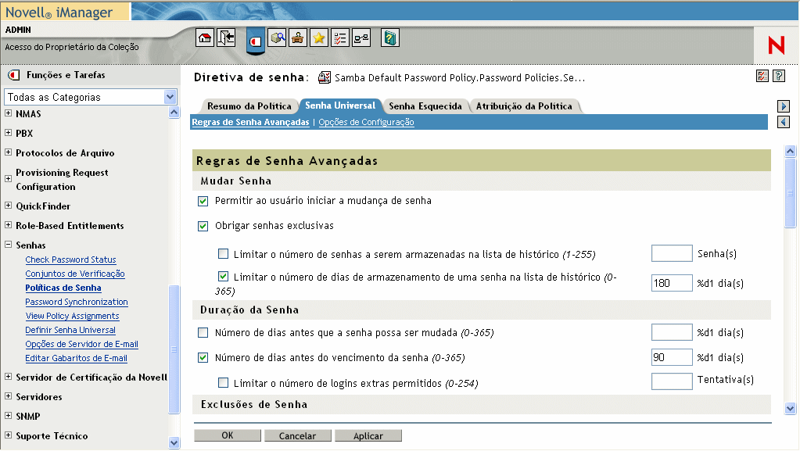Uncheck Obrigar senhas exclusivas
Image resolution: width=800 pixels, height=451 pixels.
tap(203, 226)
